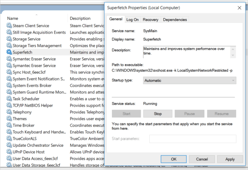Open the Startup type dropdown
248x170 pixels.
point(189,80)
